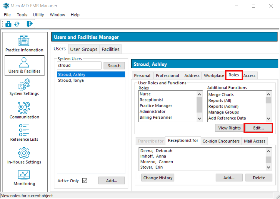The image size is (280, 199).
Task: Click receptionist list scroll down arrow
Action: 269,167
